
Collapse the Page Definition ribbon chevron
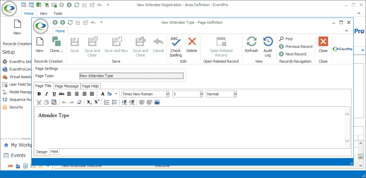(x=346, y=31)
